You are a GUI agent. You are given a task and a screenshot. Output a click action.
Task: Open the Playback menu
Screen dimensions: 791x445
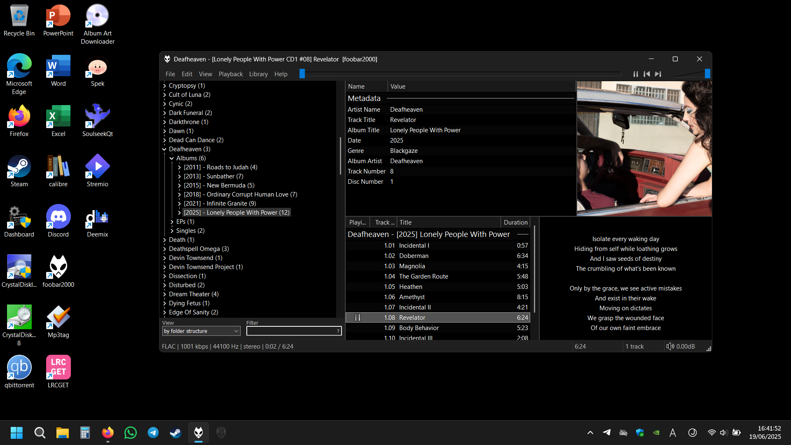(x=231, y=74)
